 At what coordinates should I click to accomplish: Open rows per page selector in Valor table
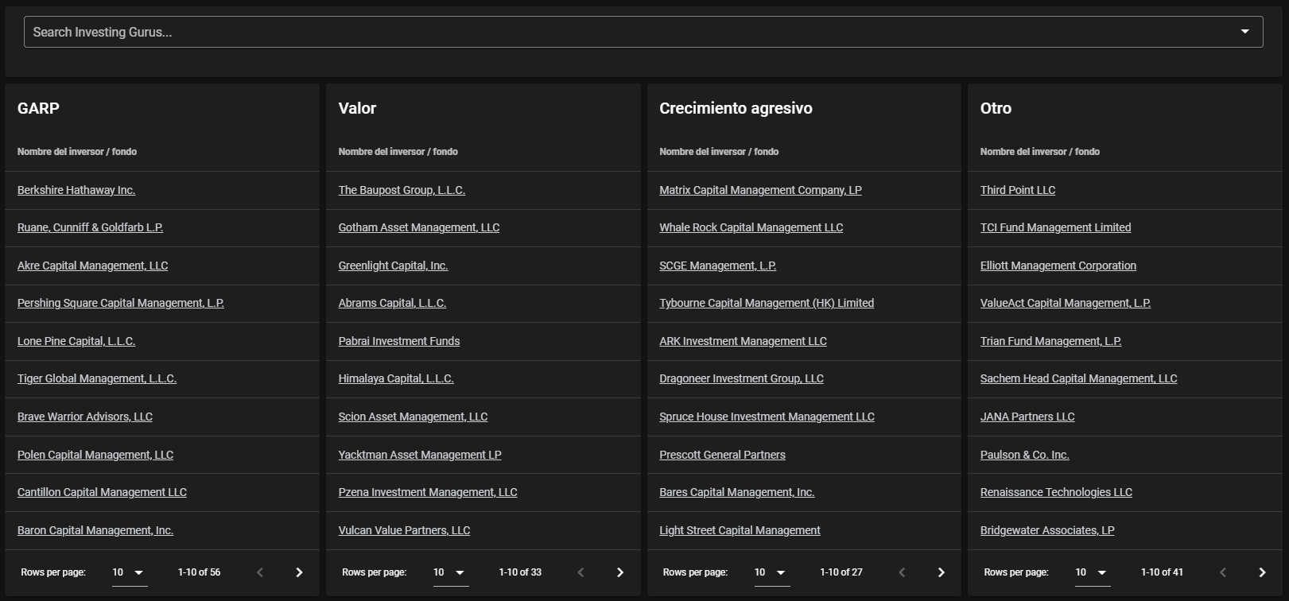point(451,572)
